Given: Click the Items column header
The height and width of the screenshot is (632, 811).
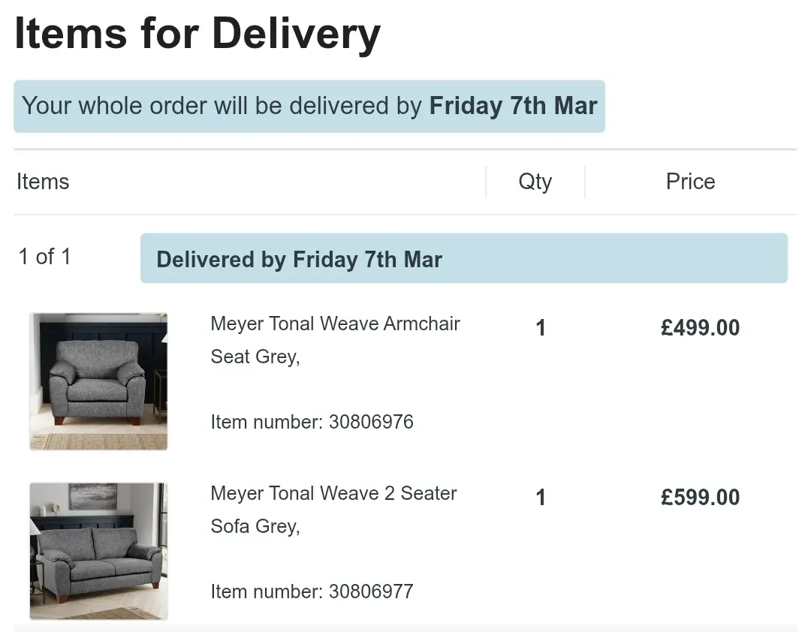Looking at the screenshot, I should tap(43, 182).
